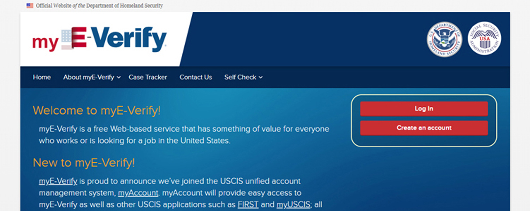The image size is (530, 211).
Task: Expand the chevron next to Self Check
Action: pos(261,78)
